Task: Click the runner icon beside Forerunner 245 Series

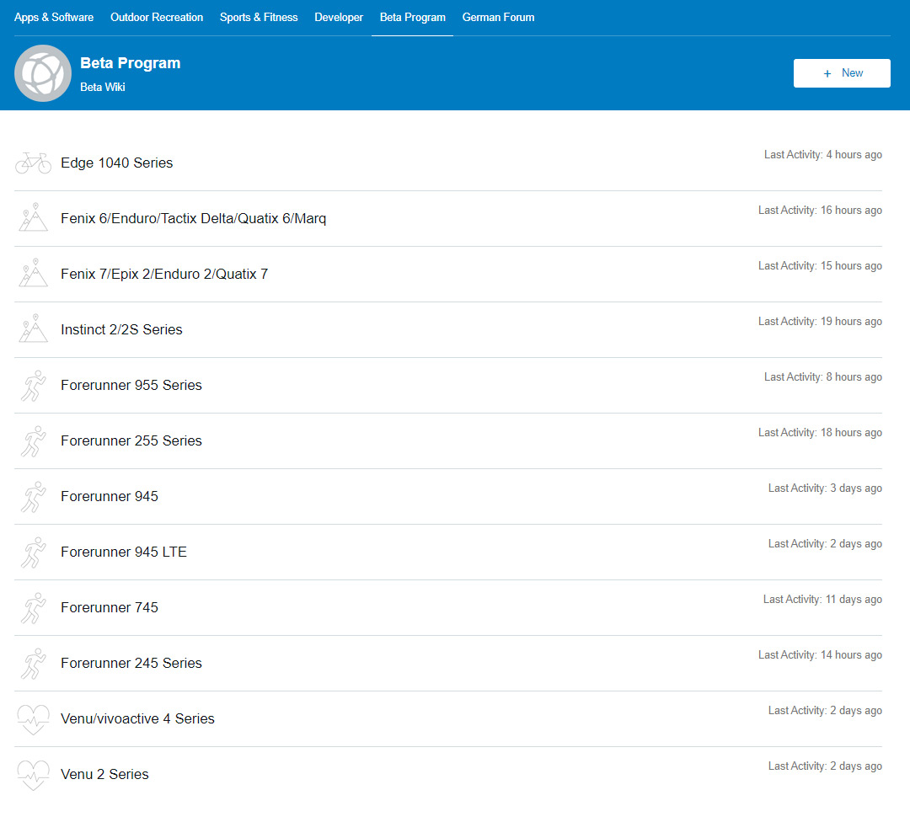Action: (33, 665)
